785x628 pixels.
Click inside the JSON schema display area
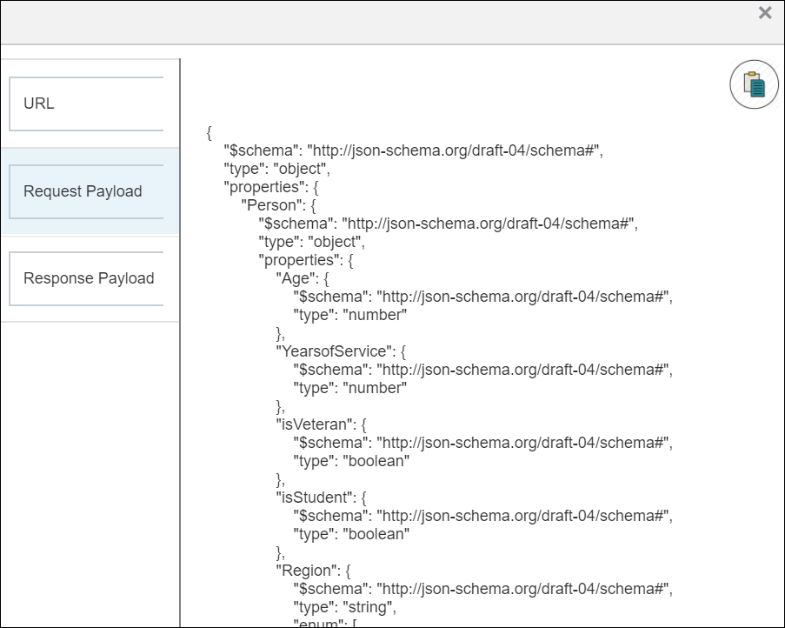(478, 348)
